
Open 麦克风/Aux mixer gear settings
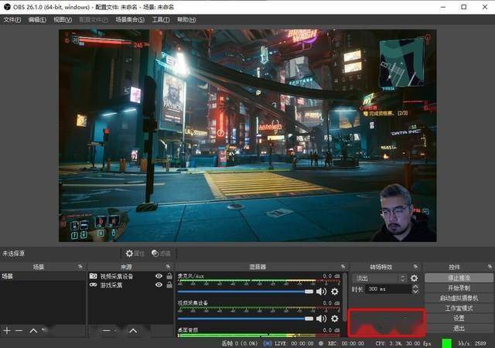click(x=335, y=292)
